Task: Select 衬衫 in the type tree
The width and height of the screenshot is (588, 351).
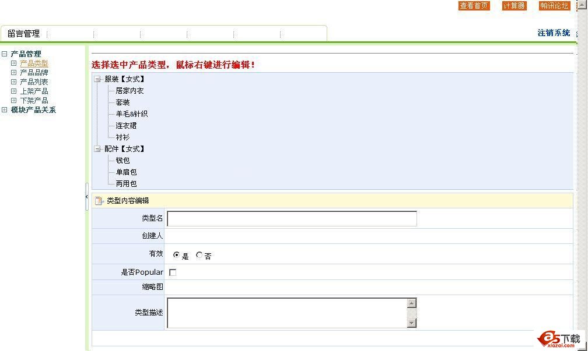Action: click(x=123, y=137)
